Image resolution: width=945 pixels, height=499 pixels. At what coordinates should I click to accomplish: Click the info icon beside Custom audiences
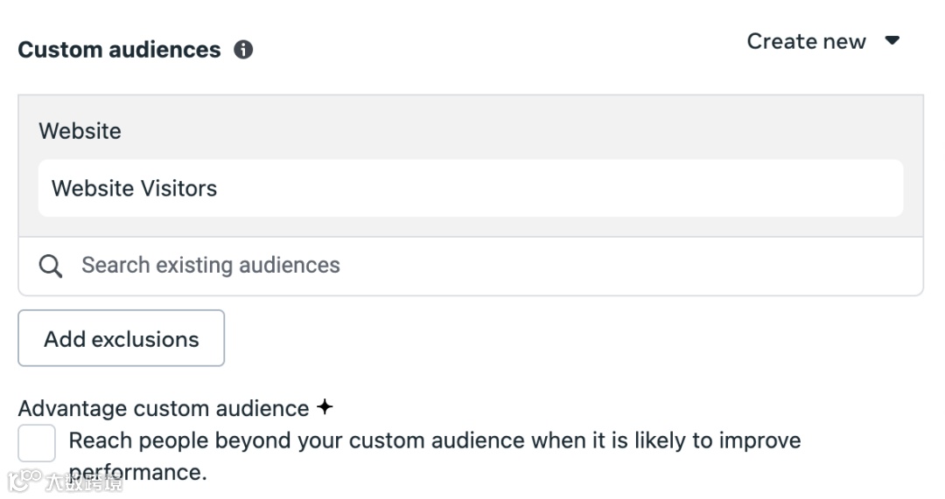coord(243,50)
